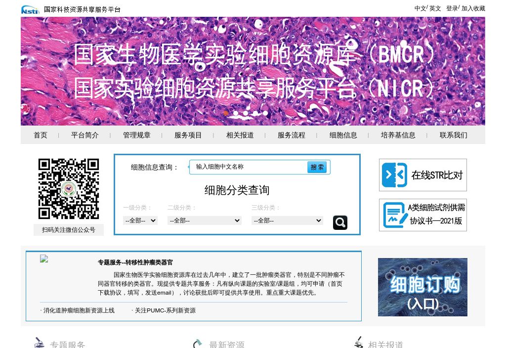Select the 专题服务 microscope icon
Screen dimensions: 506x348
[39, 342]
